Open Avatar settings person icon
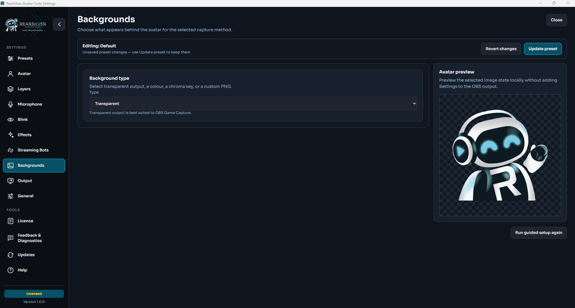Screen dimensions: 575x308 pos(10,73)
